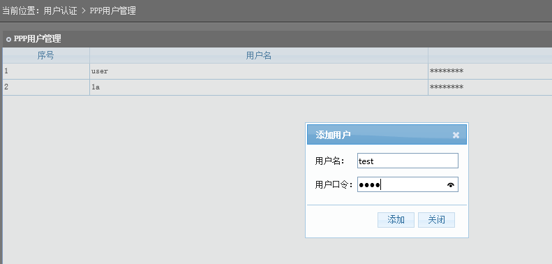This screenshot has width=552, height=264.
Task: Click the 添加用户 dialog title bar
Action: tap(387, 135)
